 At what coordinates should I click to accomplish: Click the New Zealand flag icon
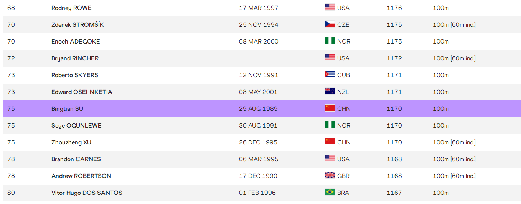pyautogui.click(x=330, y=91)
